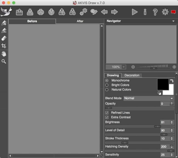Open an image with the open-file icon
This screenshot has height=158, width=178.
[19, 12]
